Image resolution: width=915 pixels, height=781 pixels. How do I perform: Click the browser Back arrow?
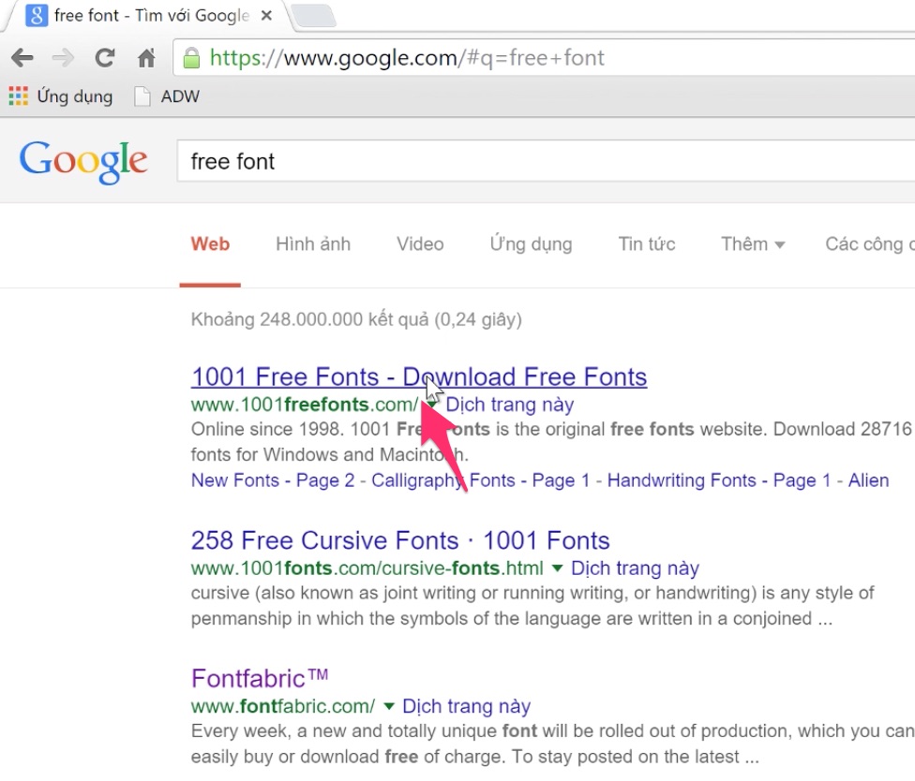22,58
